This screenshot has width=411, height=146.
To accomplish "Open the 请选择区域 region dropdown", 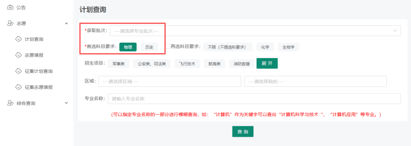I will (170, 81).
